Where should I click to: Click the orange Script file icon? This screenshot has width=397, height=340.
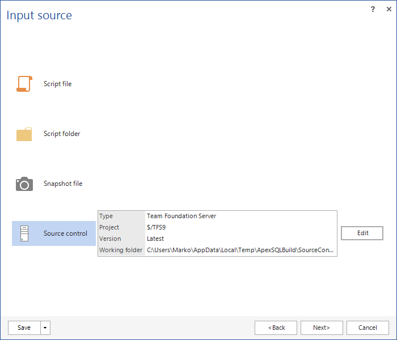click(x=24, y=84)
